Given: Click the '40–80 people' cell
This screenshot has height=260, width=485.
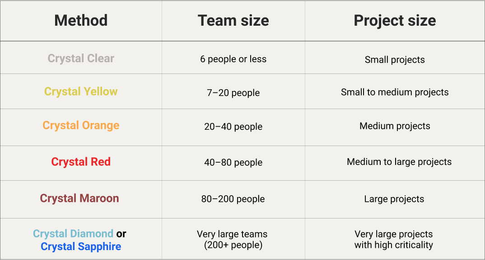Looking at the screenshot, I should (x=233, y=162).
